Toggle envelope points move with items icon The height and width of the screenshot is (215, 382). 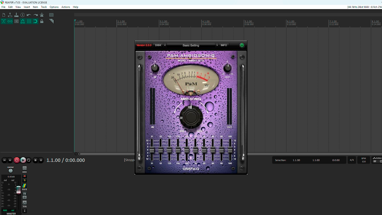tap(23, 21)
